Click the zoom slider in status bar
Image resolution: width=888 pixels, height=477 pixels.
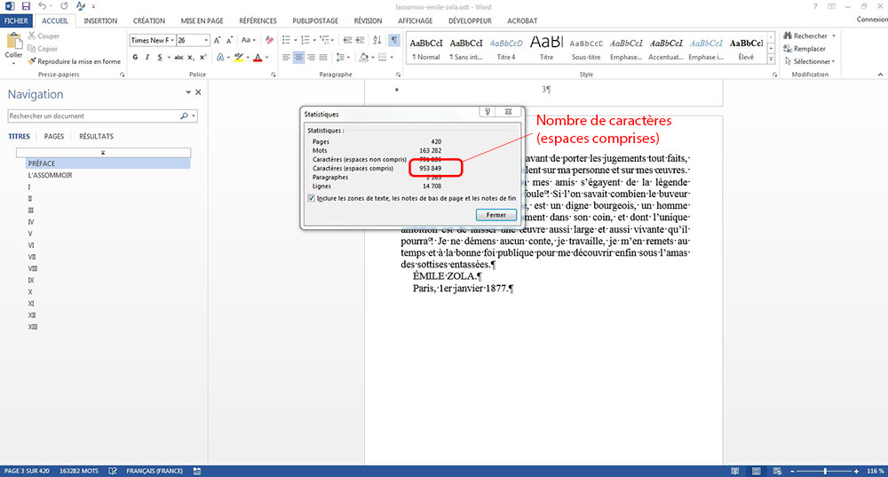[826, 471]
